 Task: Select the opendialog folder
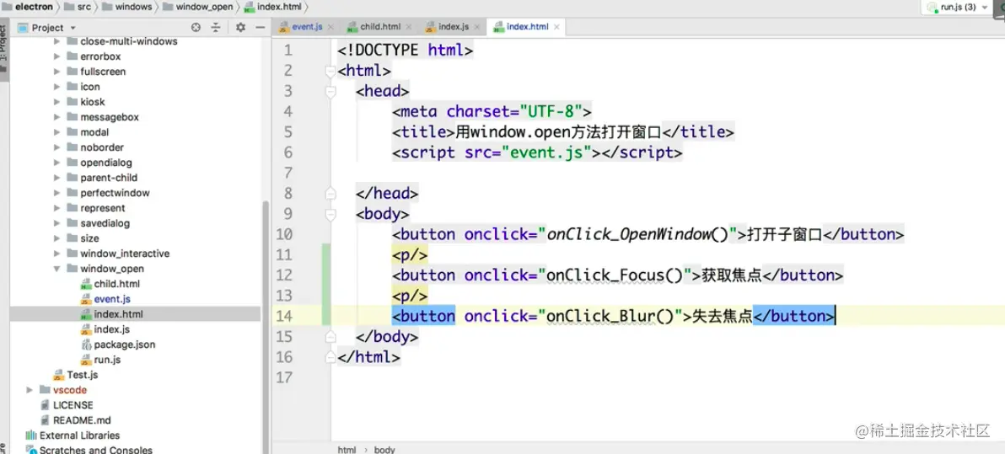105,163
